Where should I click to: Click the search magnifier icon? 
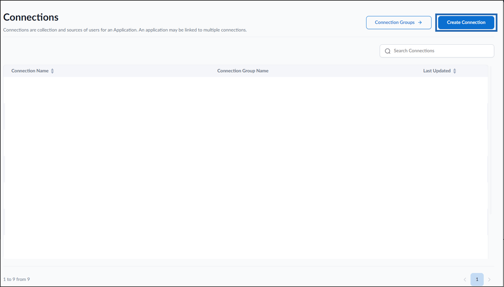pyautogui.click(x=388, y=51)
